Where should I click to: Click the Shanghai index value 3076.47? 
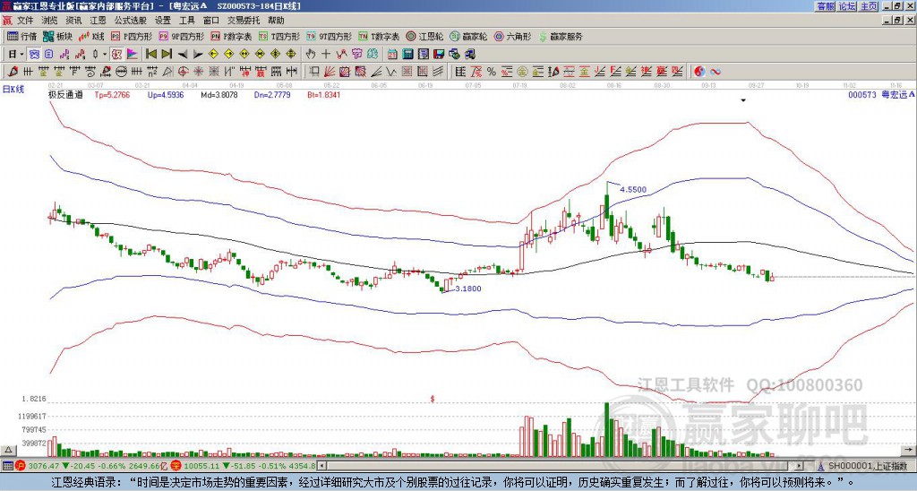click(44, 466)
